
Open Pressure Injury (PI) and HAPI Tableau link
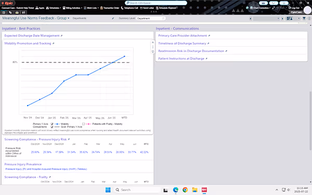point(46,169)
